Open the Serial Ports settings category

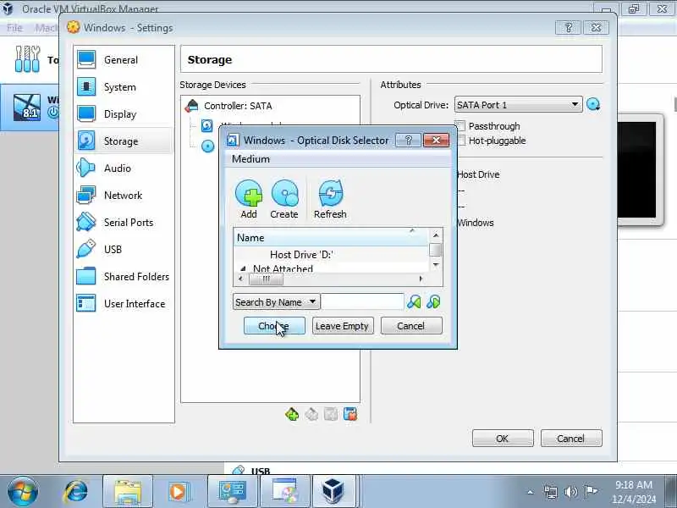(x=124, y=223)
